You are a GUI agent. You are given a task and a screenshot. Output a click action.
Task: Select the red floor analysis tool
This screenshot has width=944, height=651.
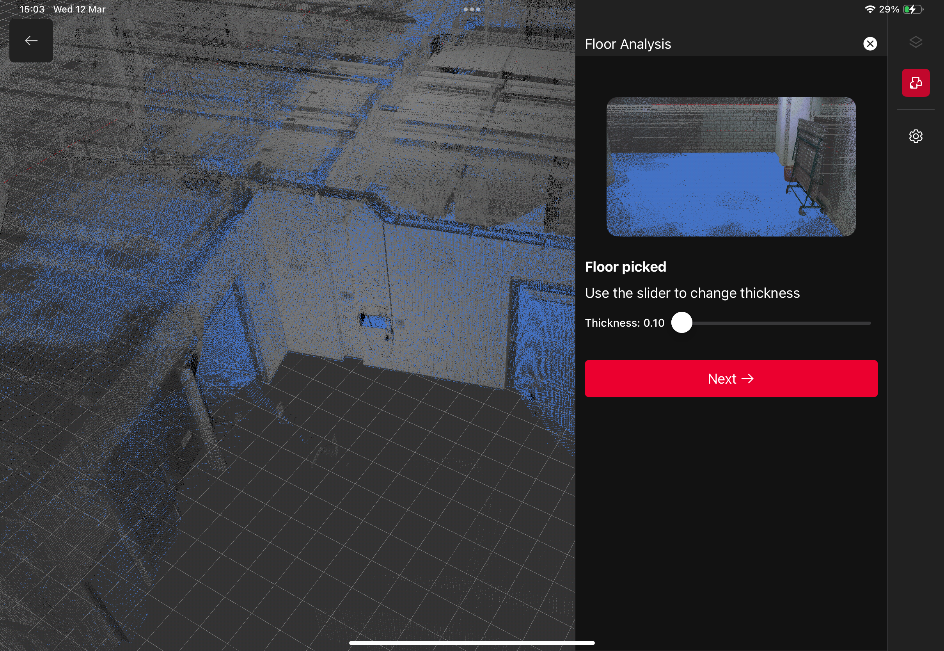coord(916,83)
